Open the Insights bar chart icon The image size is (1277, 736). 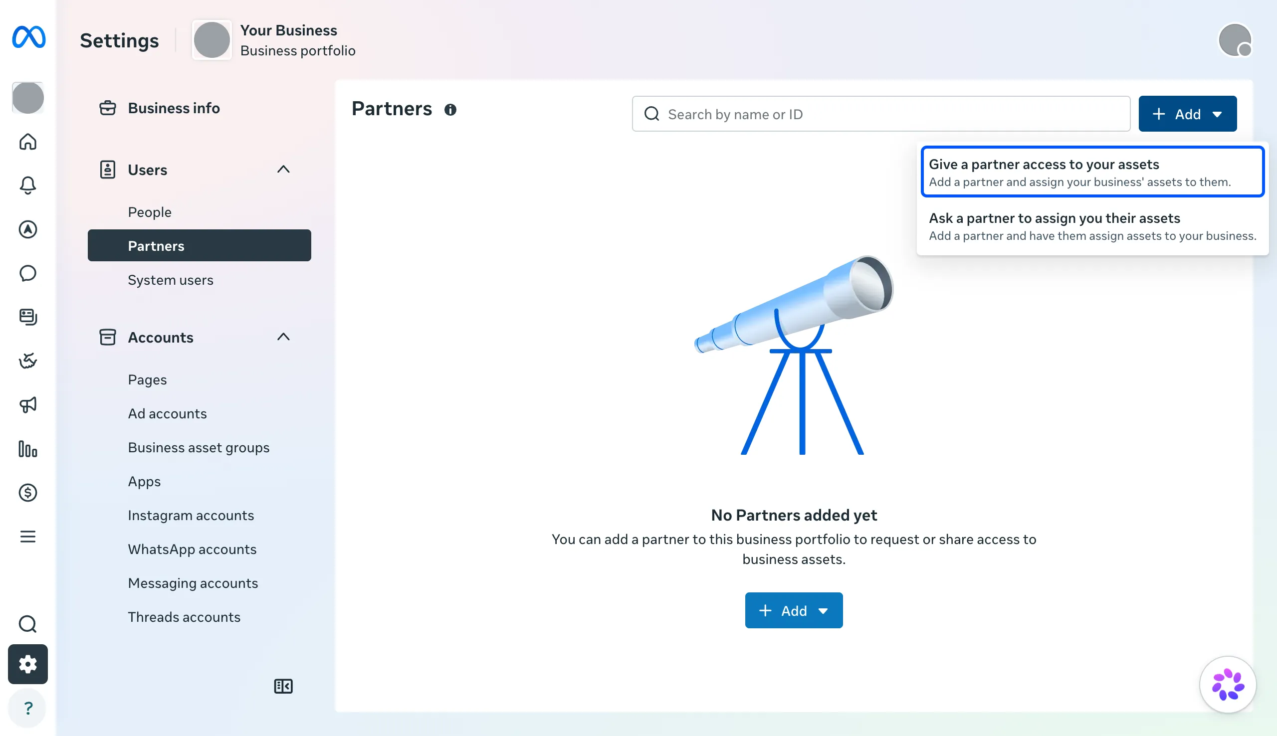(28, 449)
